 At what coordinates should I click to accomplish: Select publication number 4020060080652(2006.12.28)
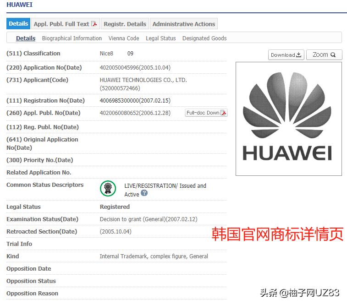[135, 113]
